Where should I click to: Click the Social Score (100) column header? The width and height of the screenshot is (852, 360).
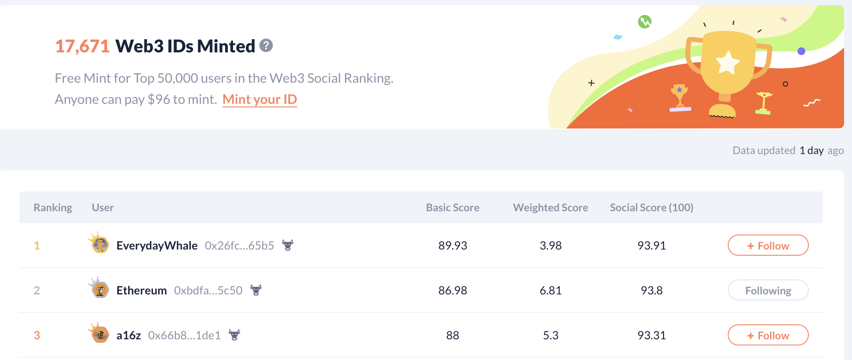click(651, 208)
